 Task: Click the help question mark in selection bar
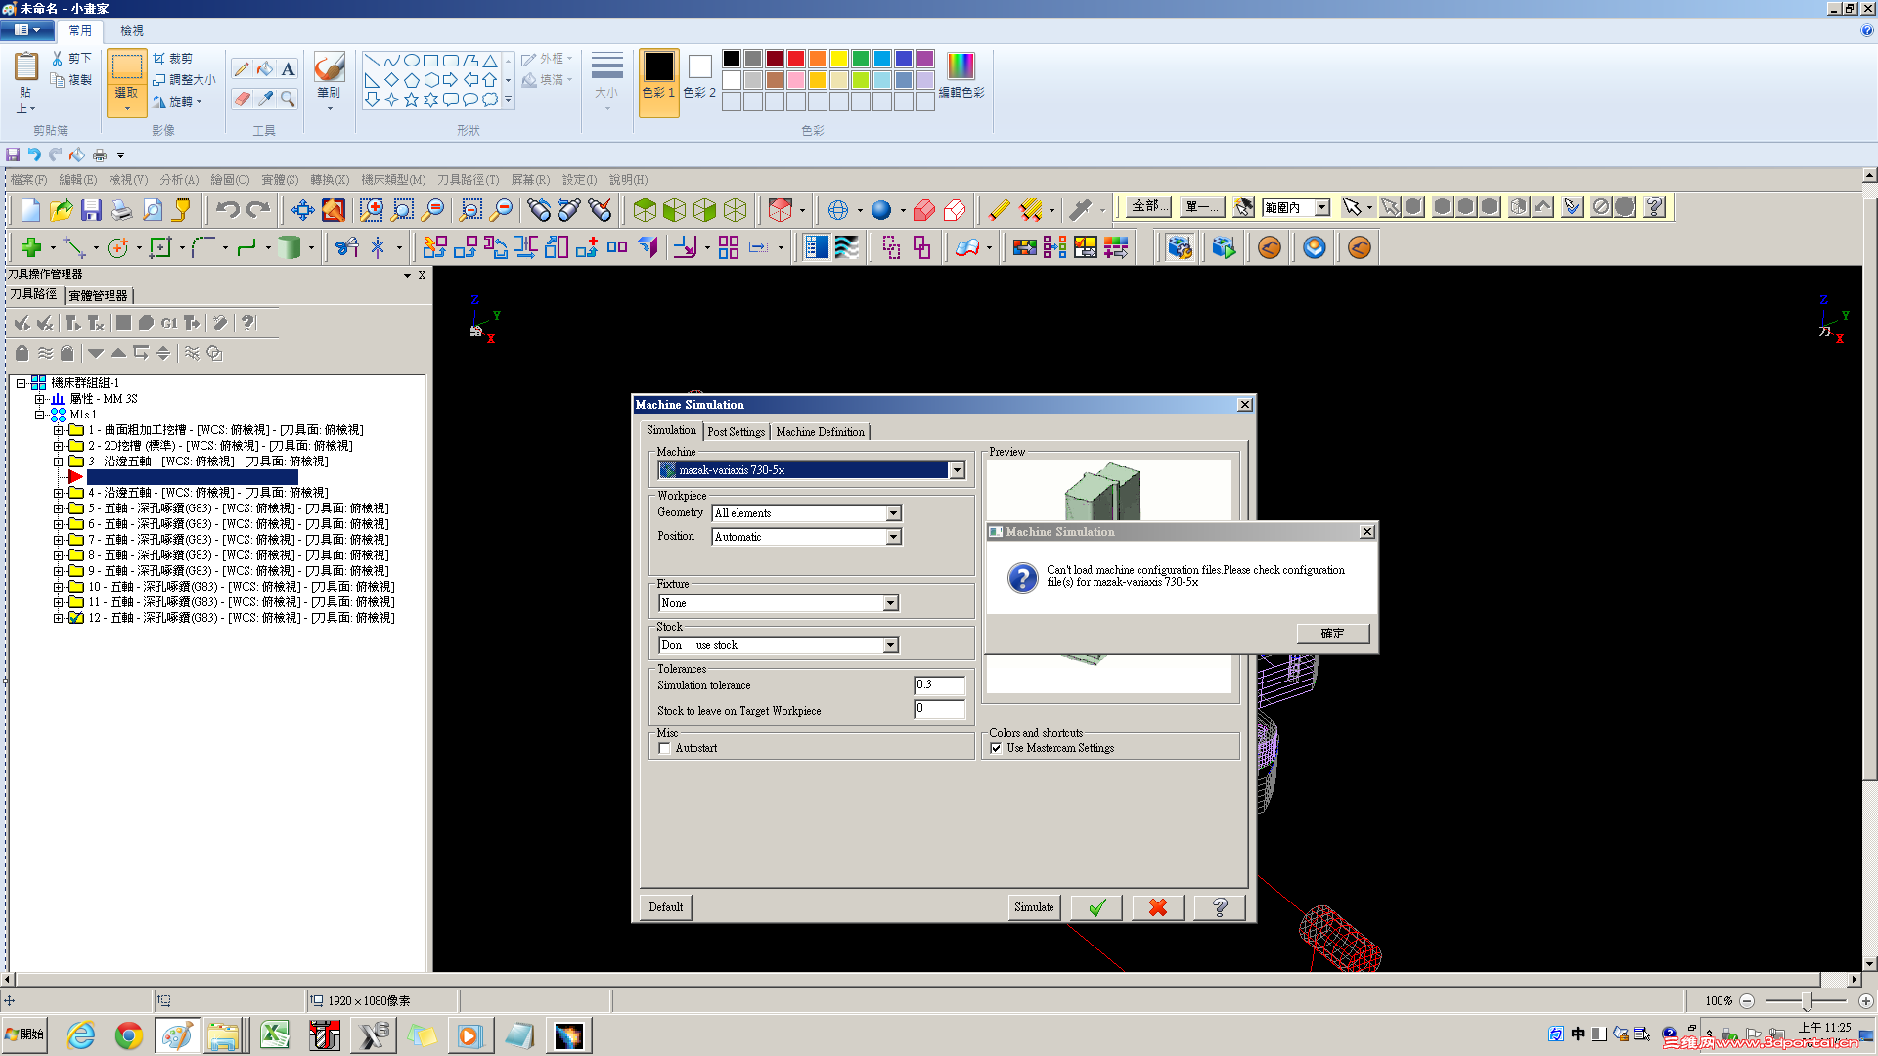pyautogui.click(x=1654, y=206)
